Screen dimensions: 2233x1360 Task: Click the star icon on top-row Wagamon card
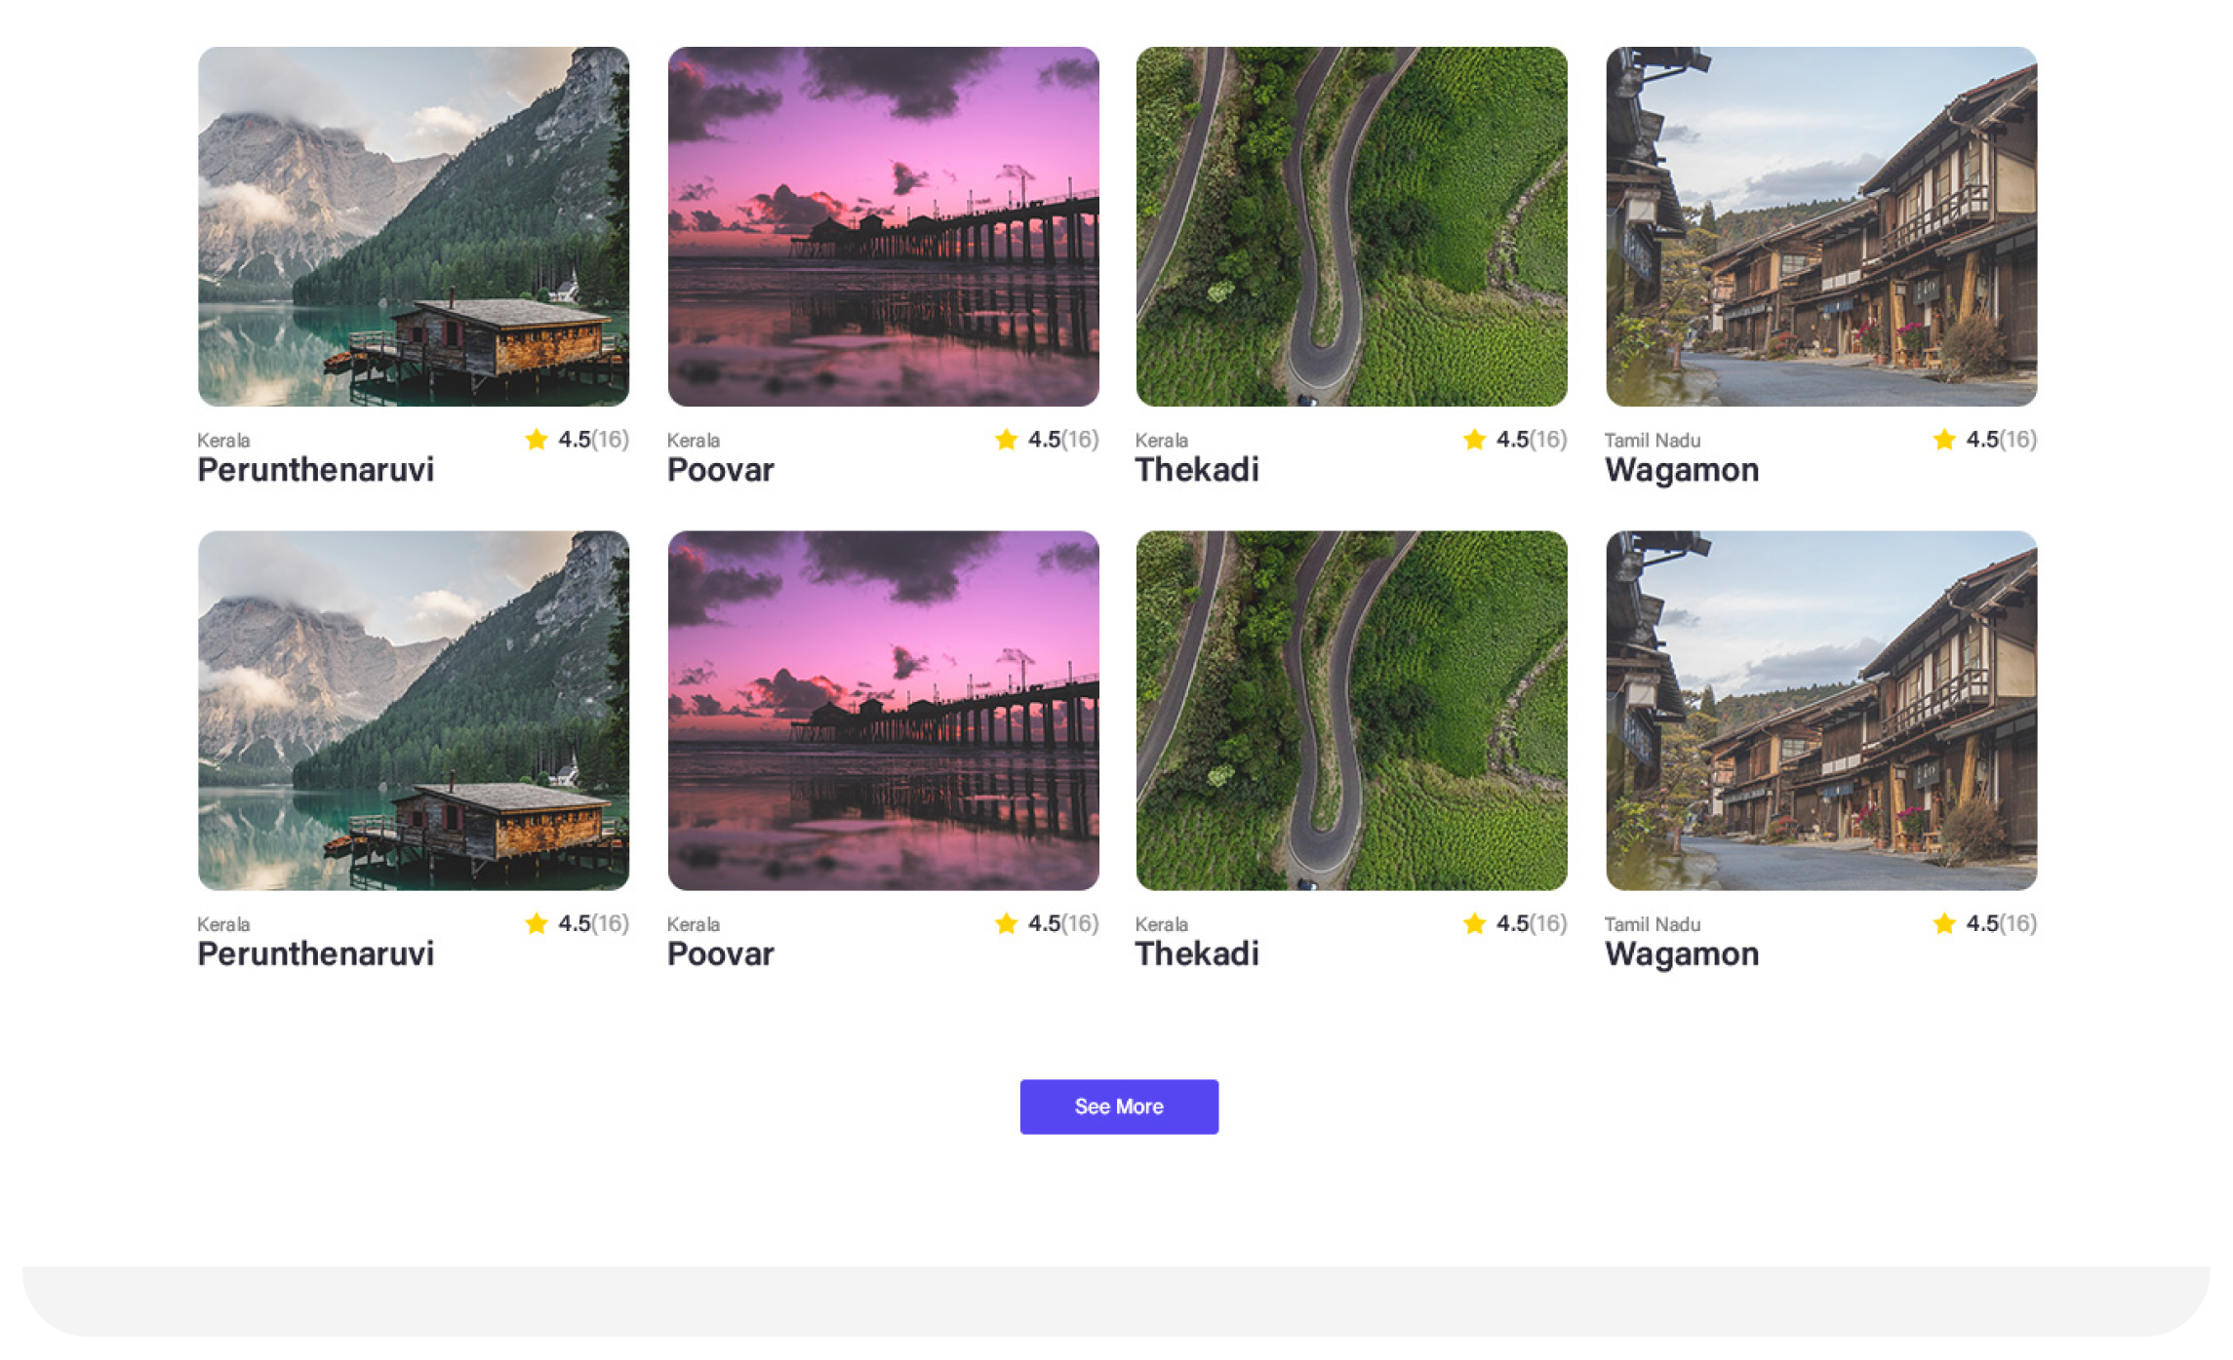tap(1944, 440)
